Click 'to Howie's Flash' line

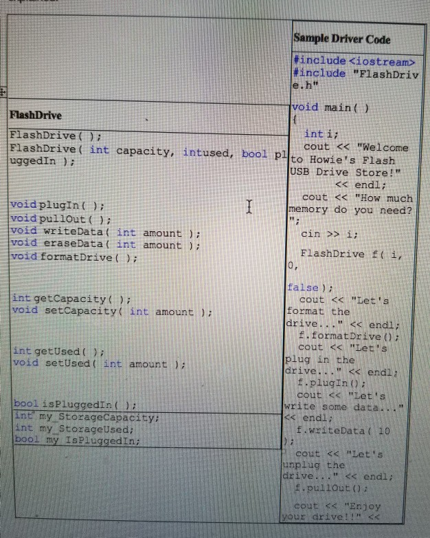343,160
